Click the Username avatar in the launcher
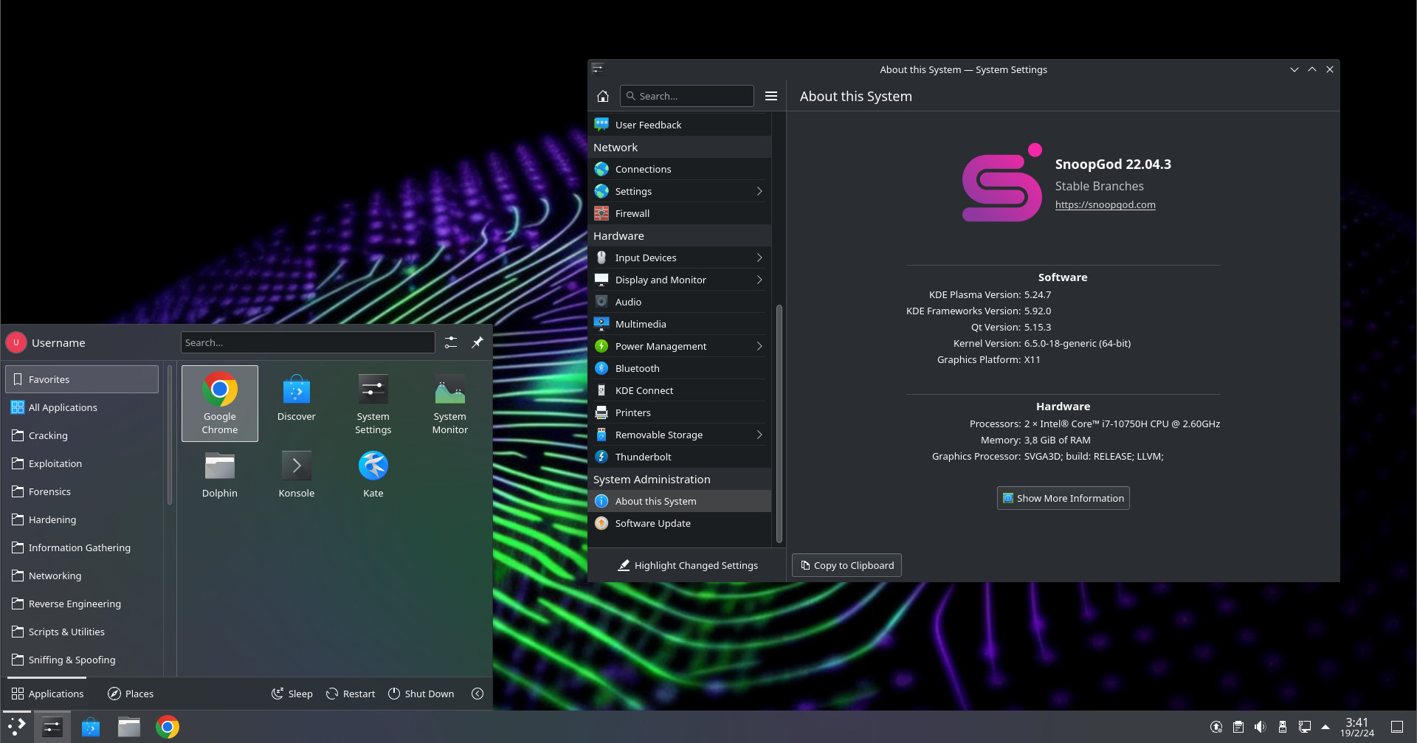 click(x=16, y=342)
